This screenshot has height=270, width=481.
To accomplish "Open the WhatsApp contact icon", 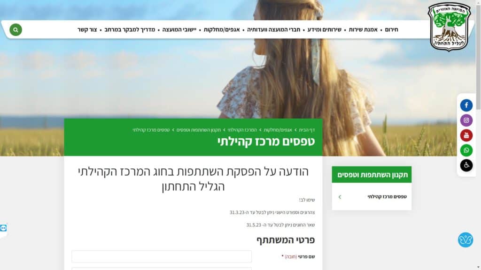I will 466,150.
